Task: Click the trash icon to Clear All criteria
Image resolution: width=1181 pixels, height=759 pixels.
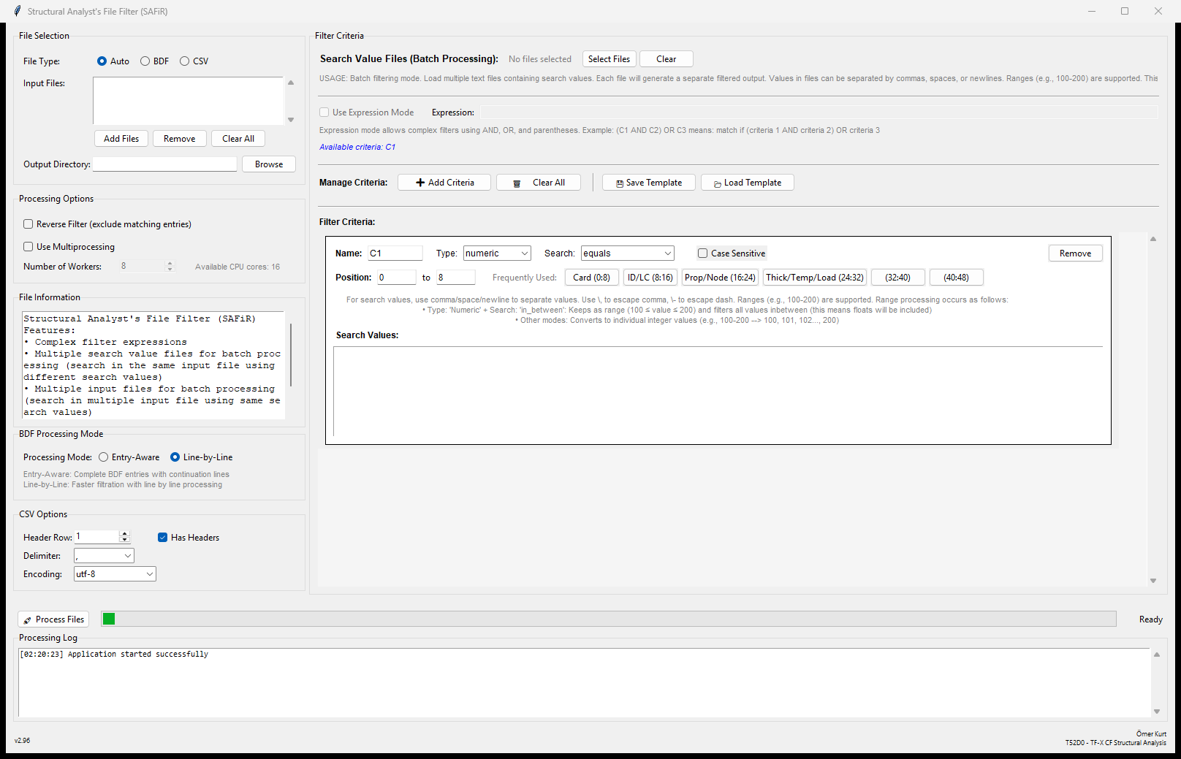Action: (518, 182)
